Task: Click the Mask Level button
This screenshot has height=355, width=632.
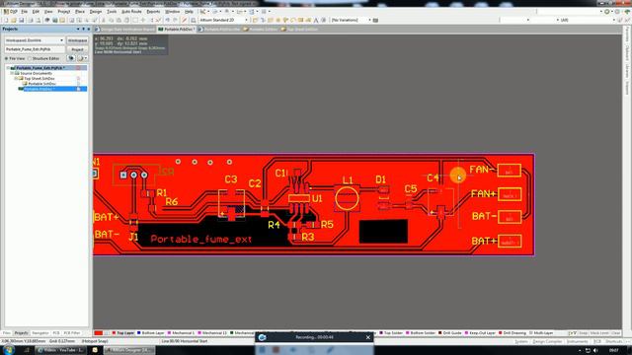Action: click(x=599, y=333)
